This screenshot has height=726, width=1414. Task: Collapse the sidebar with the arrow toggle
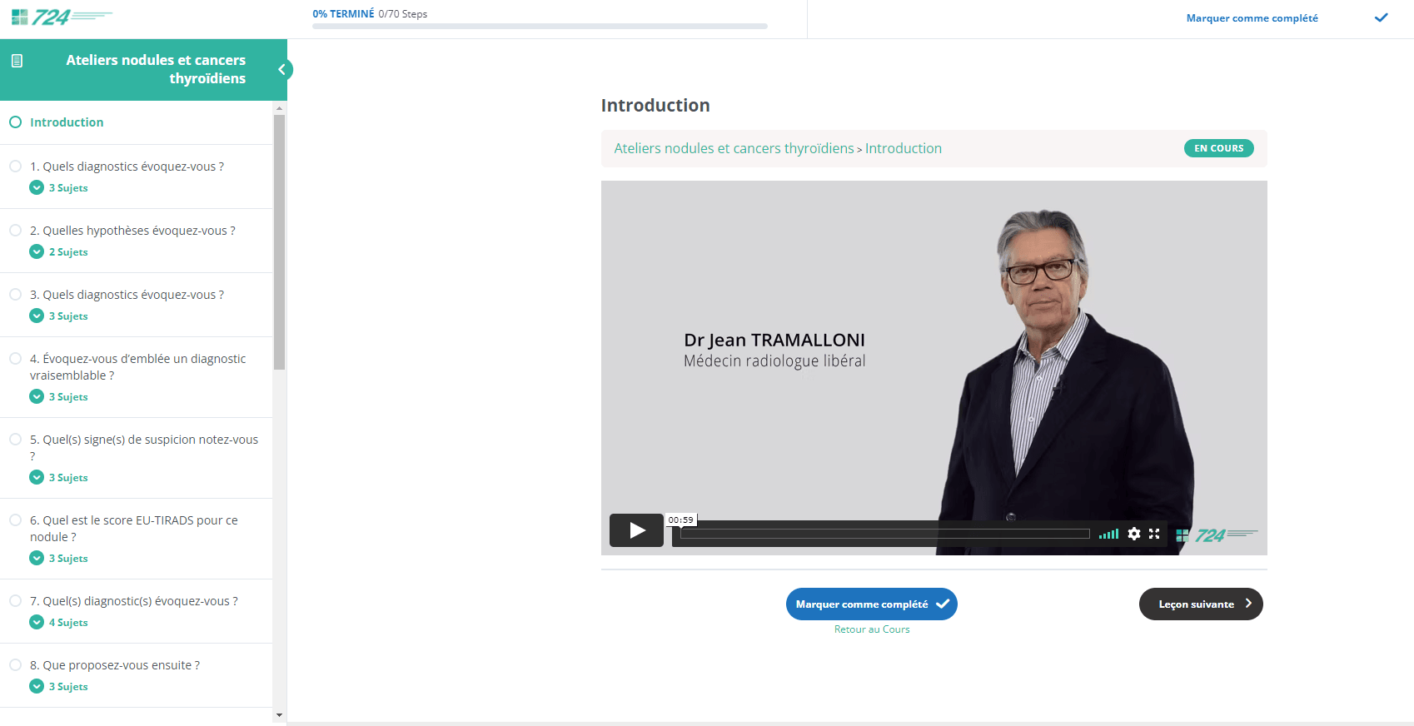[x=282, y=70]
